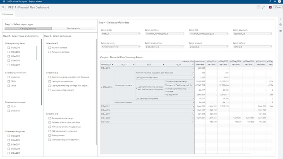Sort the reporting_dt column with its arrow
The width and height of the screenshot is (283, 159).
[113, 65]
